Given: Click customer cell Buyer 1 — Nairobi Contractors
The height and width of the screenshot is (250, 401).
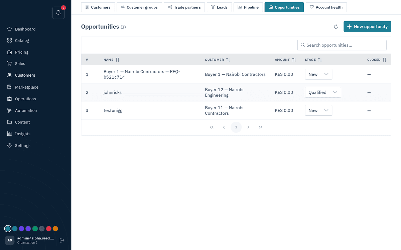Looking at the screenshot, I should [x=235, y=74].
